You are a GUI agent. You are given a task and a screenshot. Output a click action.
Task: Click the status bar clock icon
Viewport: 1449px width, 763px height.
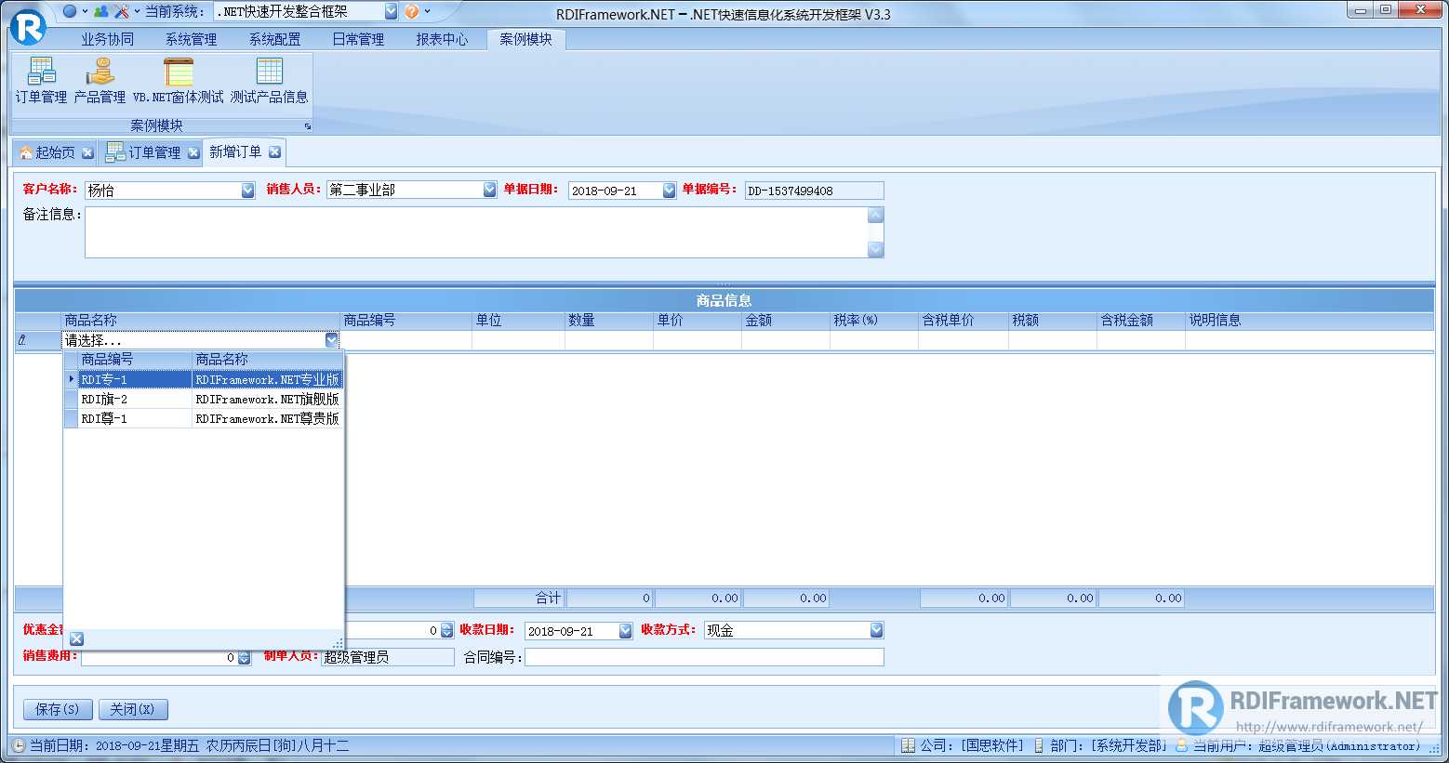(x=19, y=745)
